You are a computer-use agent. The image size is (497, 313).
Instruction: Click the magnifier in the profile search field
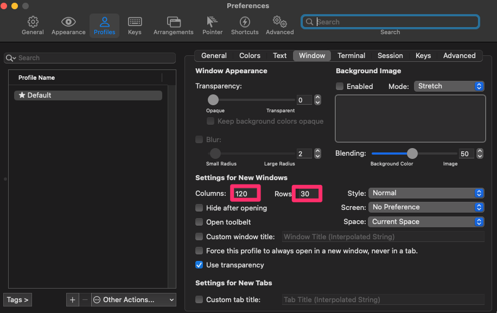[x=10, y=58]
